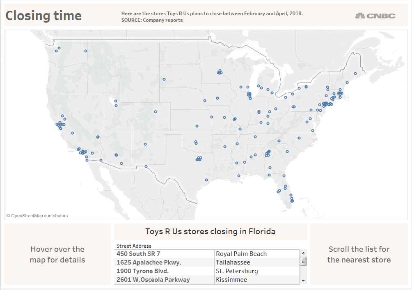The width and height of the screenshot is (412, 290).
Task: Click the store marker in South Carolina
Action: pyautogui.click(x=287, y=152)
